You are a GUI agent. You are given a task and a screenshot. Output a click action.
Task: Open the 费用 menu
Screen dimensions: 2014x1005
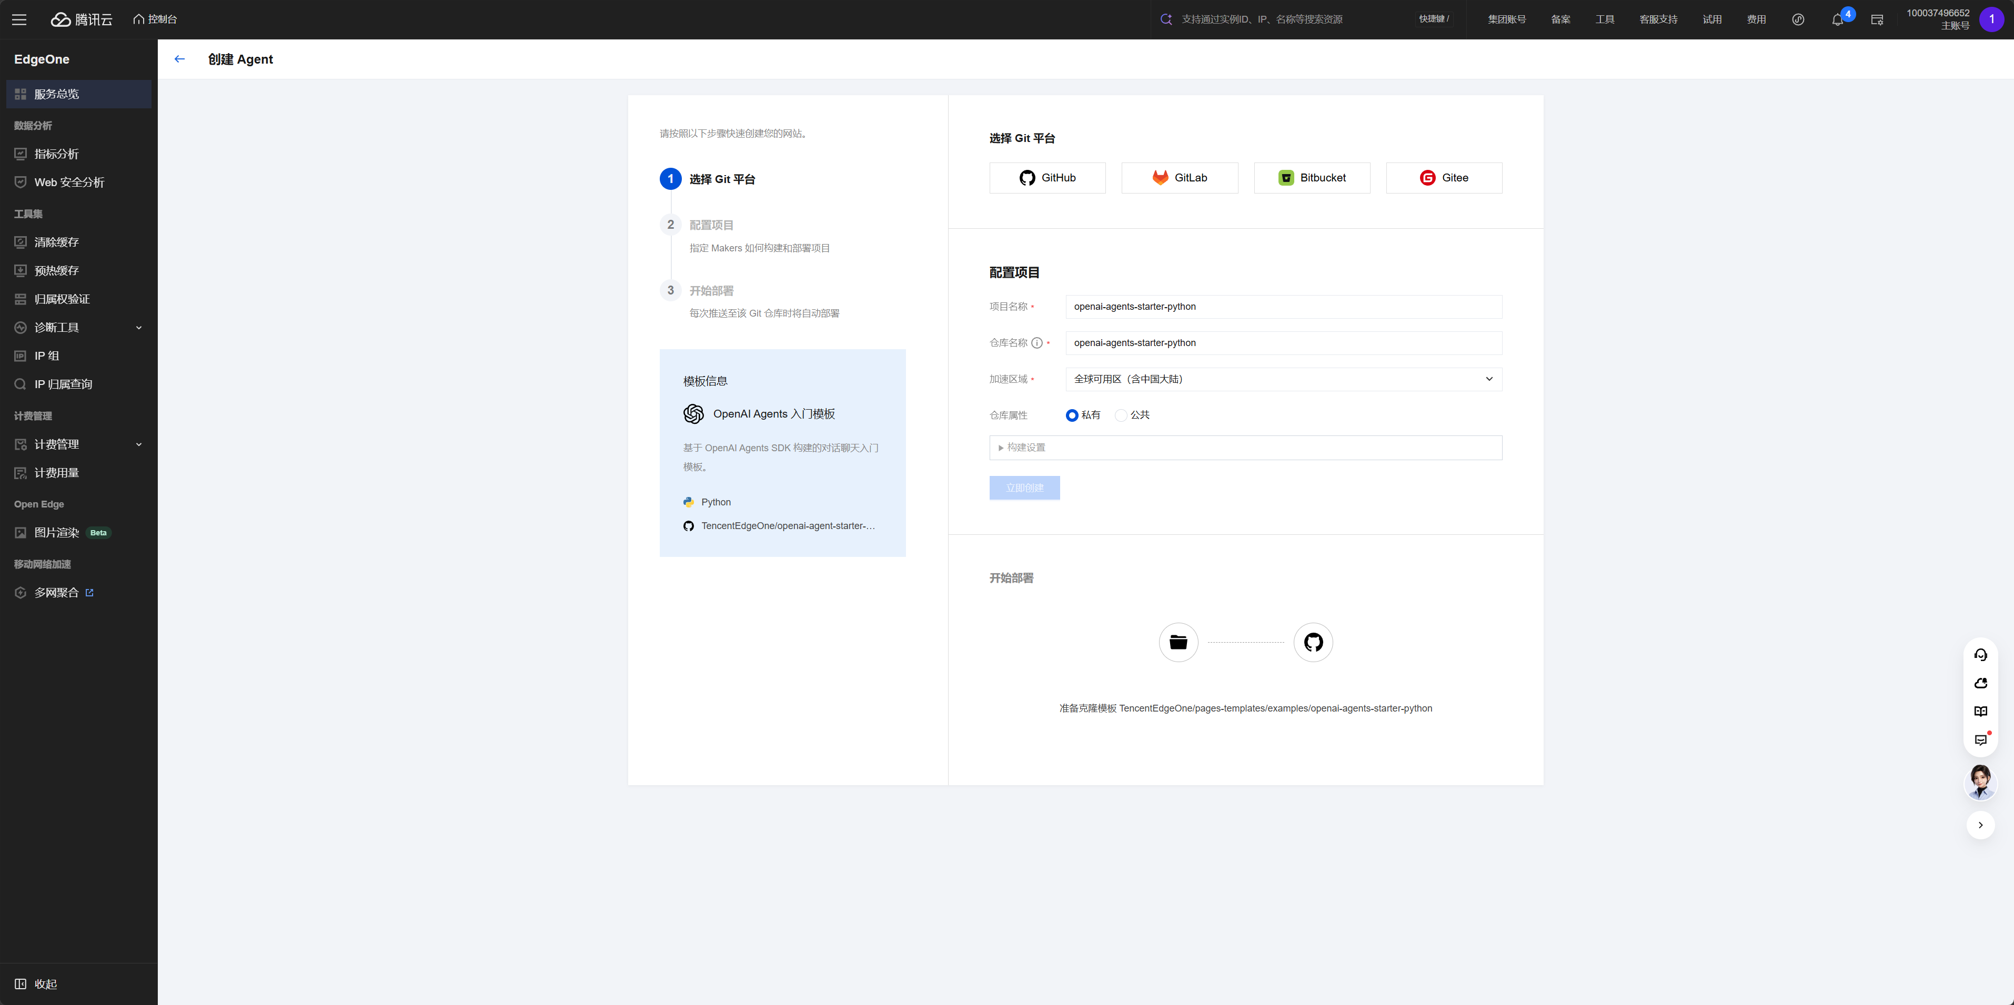tap(1756, 19)
